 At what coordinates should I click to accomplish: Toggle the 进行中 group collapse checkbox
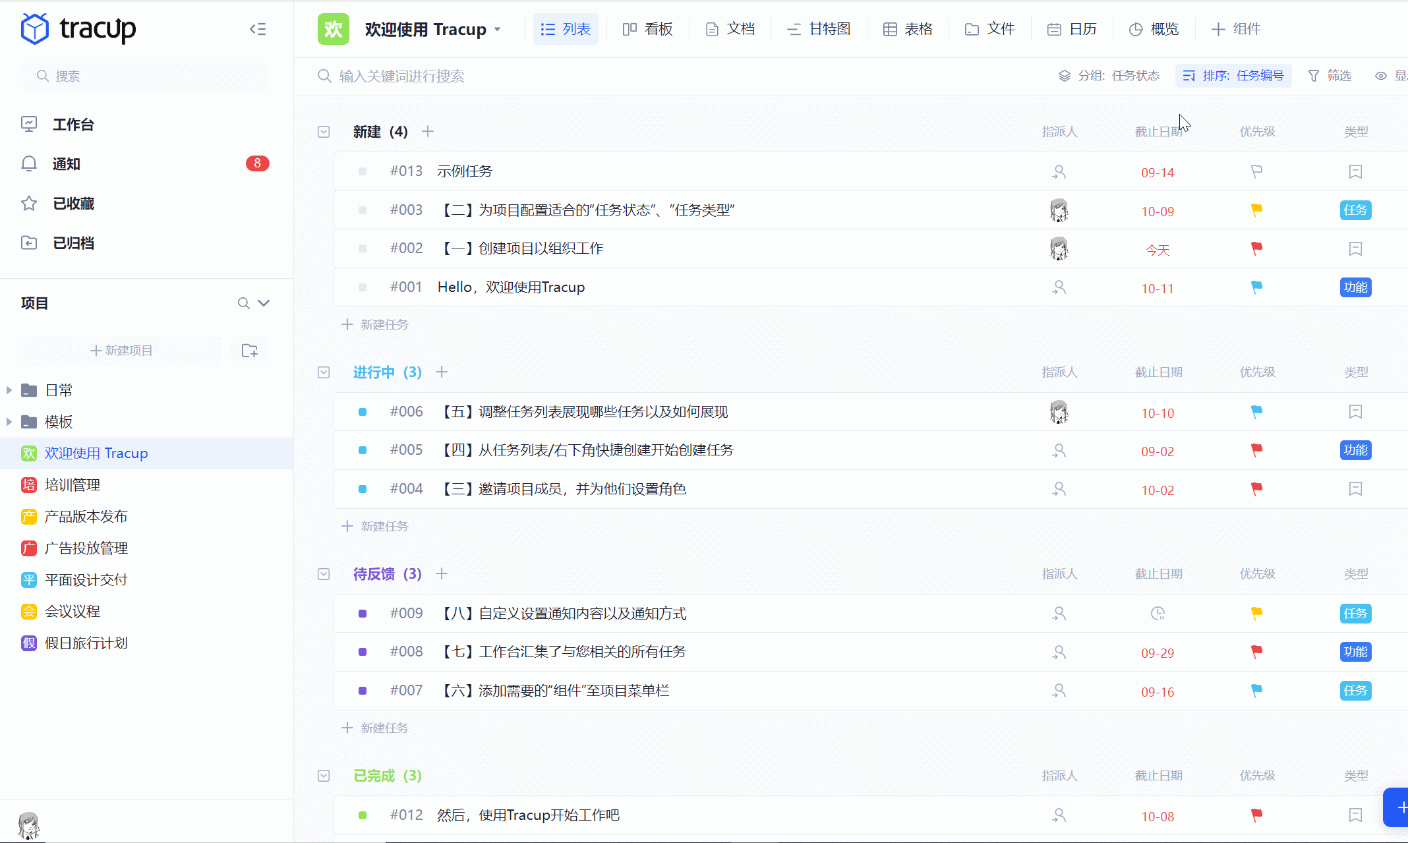(x=324, y=372)
